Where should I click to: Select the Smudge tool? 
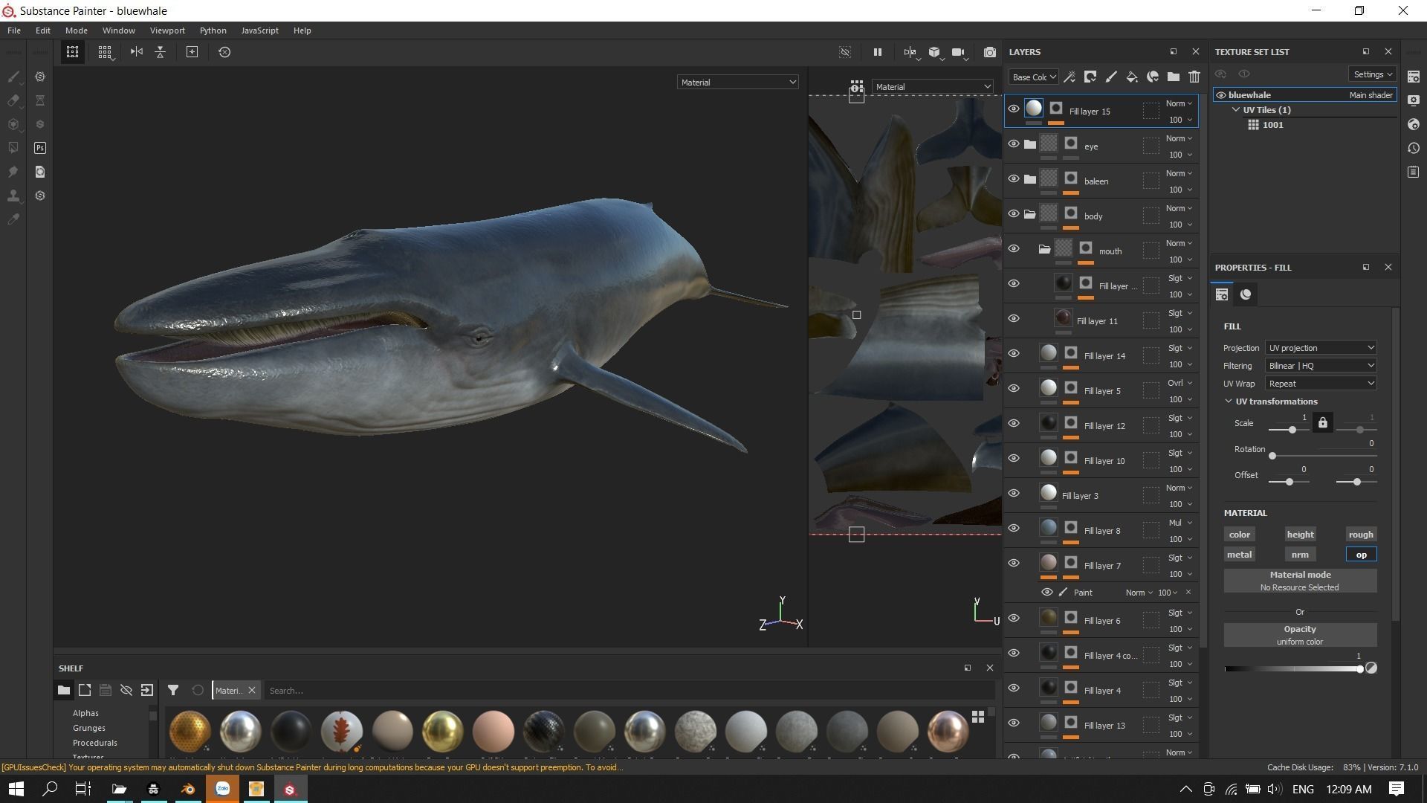[x=13, y=172]
